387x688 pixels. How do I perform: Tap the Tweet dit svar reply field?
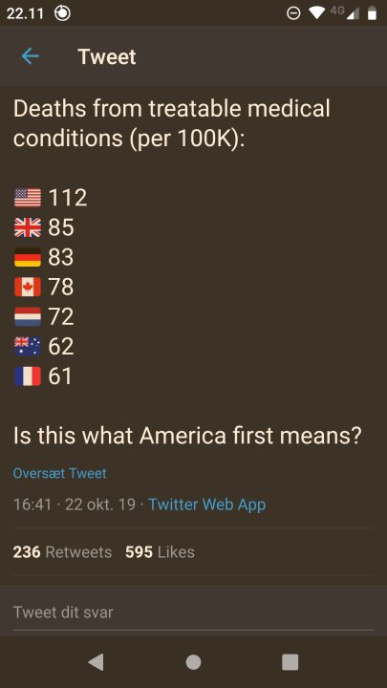(193, 613)
